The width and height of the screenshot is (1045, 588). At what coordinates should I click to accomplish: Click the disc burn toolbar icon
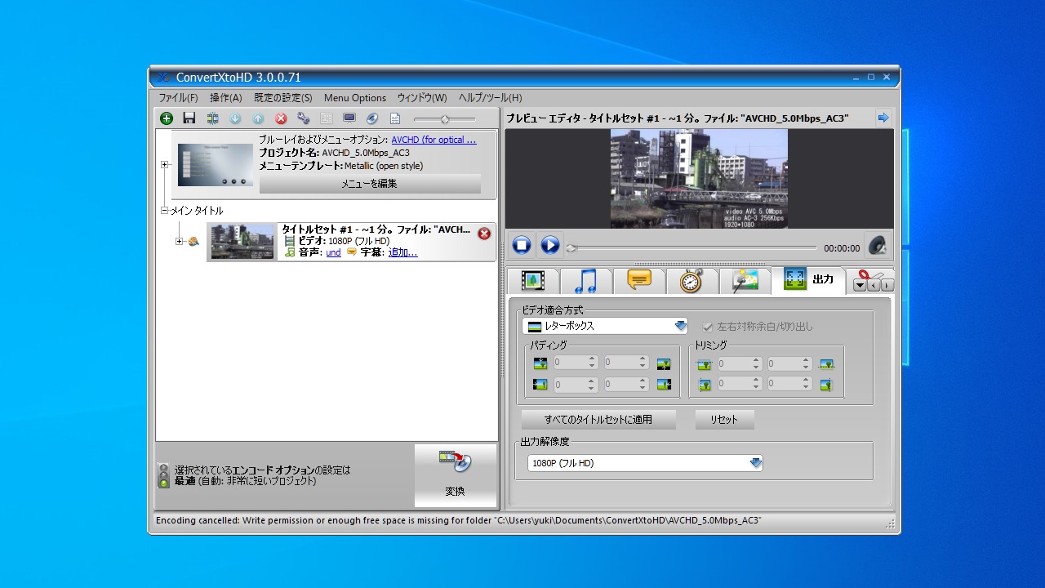click(372, 118)
